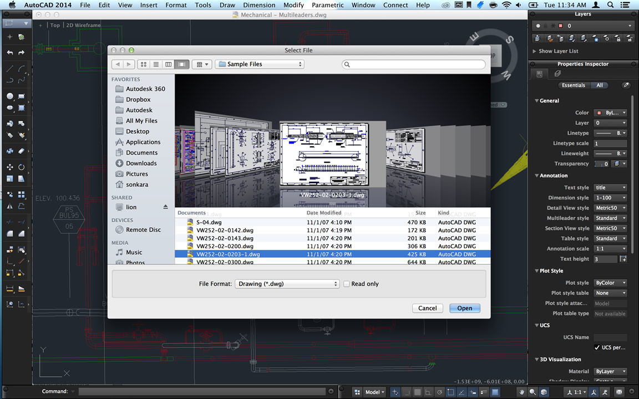Switch file dialog to column view
The image size is (639, 399).
click(168, 64)
